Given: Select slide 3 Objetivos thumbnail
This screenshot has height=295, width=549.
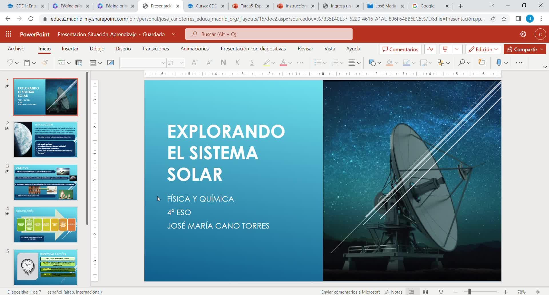Looking at the screenshot, I should pyautogui.click(x=45, y=182).
